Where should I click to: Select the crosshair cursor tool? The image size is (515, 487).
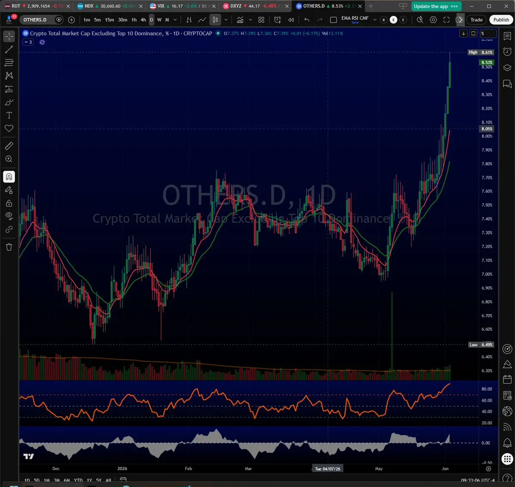tap(9, 36)
